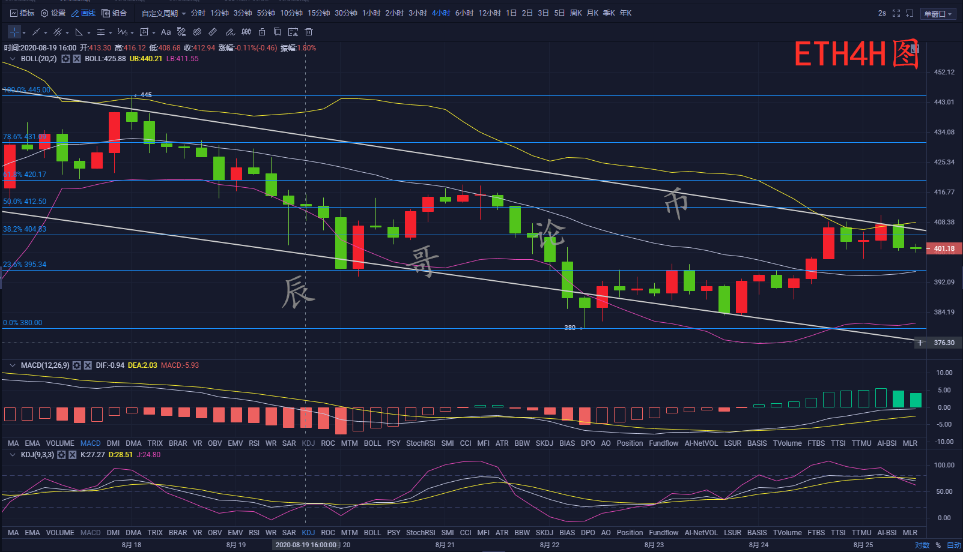This screenshot has width=963, height=552.
Task: Open the 单窗口 window layout dropdown
Action: point(938,14)
